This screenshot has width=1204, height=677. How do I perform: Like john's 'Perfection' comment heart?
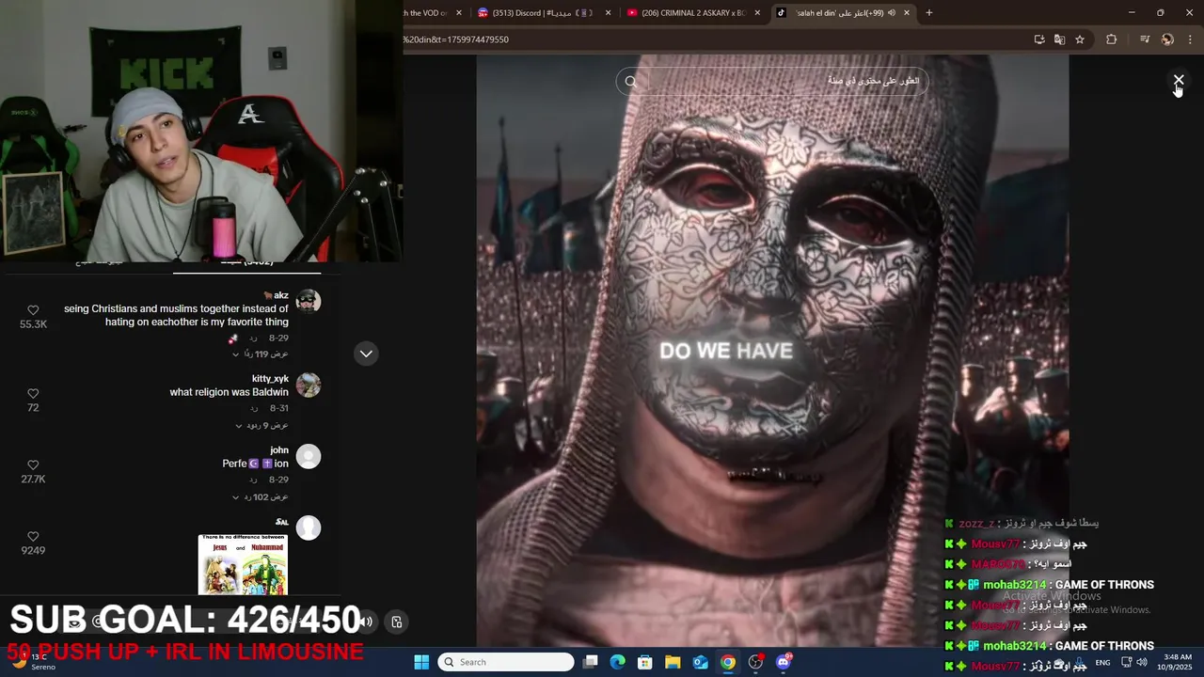[33, 465]
